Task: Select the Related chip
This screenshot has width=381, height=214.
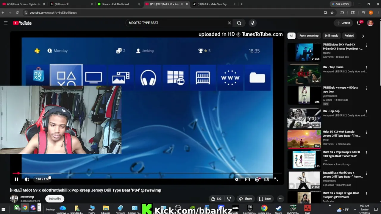Action: pos(349,36)
